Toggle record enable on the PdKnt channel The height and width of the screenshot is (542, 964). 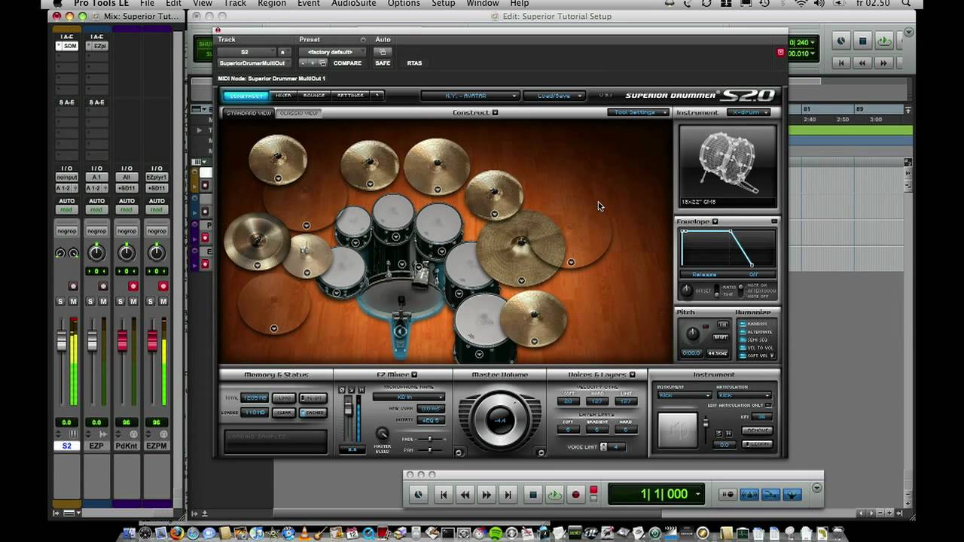pos(133,286)
